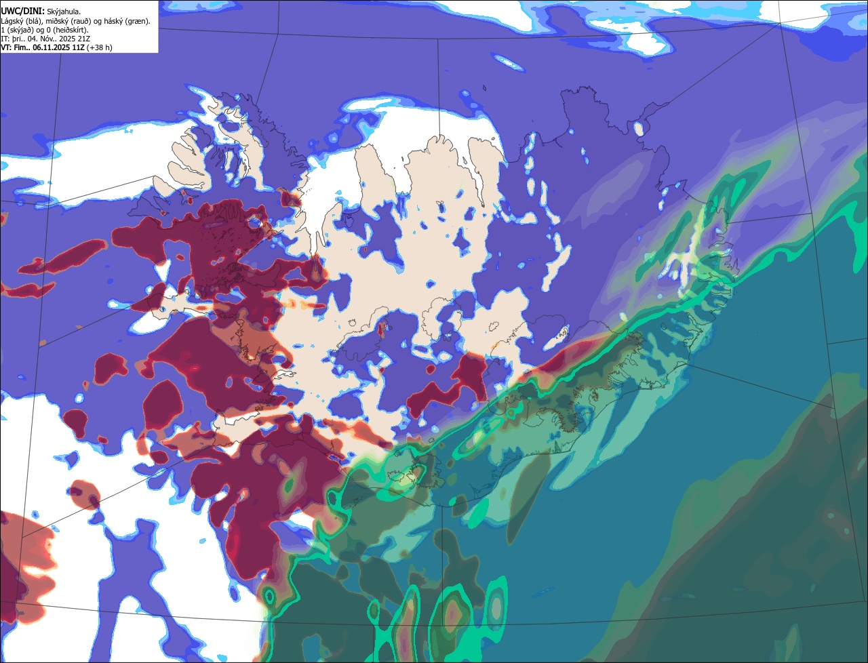
Task: Select the word "Skýjahula." in the legend
Action: 64,12
